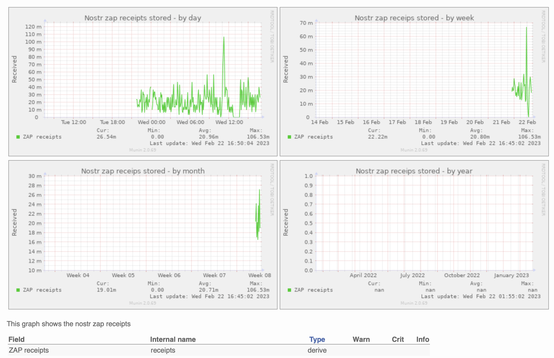Open the zap receipts by month graph
The height and width of the screenshot is (358, 554).
143,235
